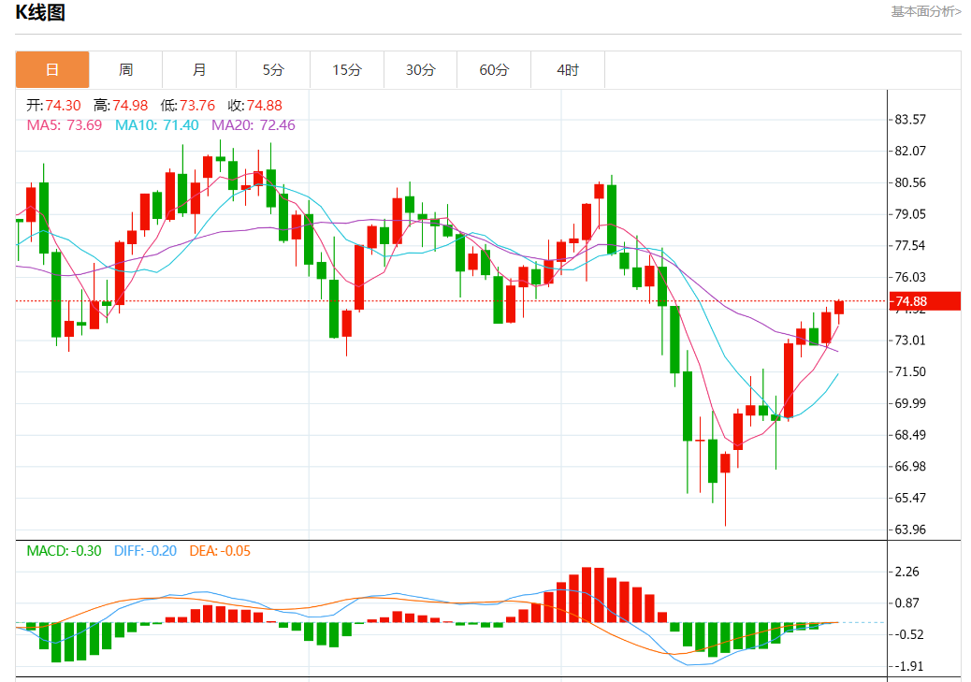Image resolution: width=971 pixels, height=682 pixels.
Task: Click the 69.99 price axis label
Action: tap(910, 403)
